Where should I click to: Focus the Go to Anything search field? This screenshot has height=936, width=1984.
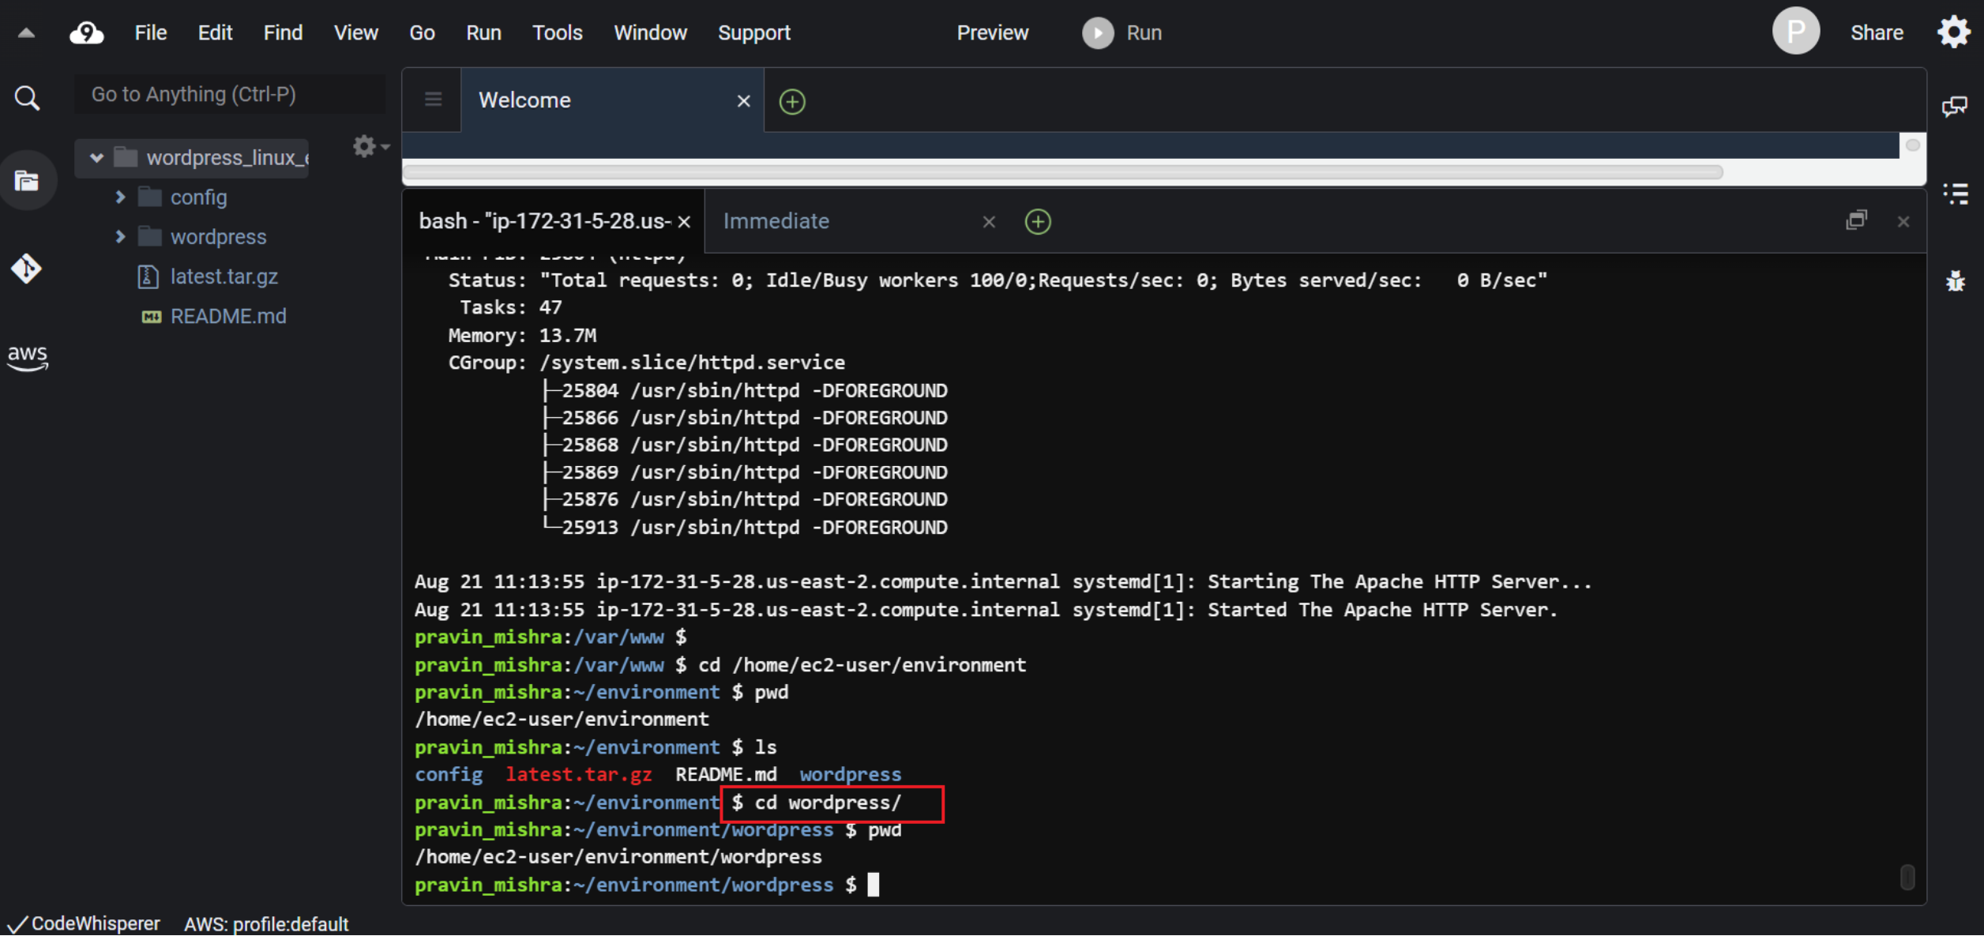tap(230, 95)
